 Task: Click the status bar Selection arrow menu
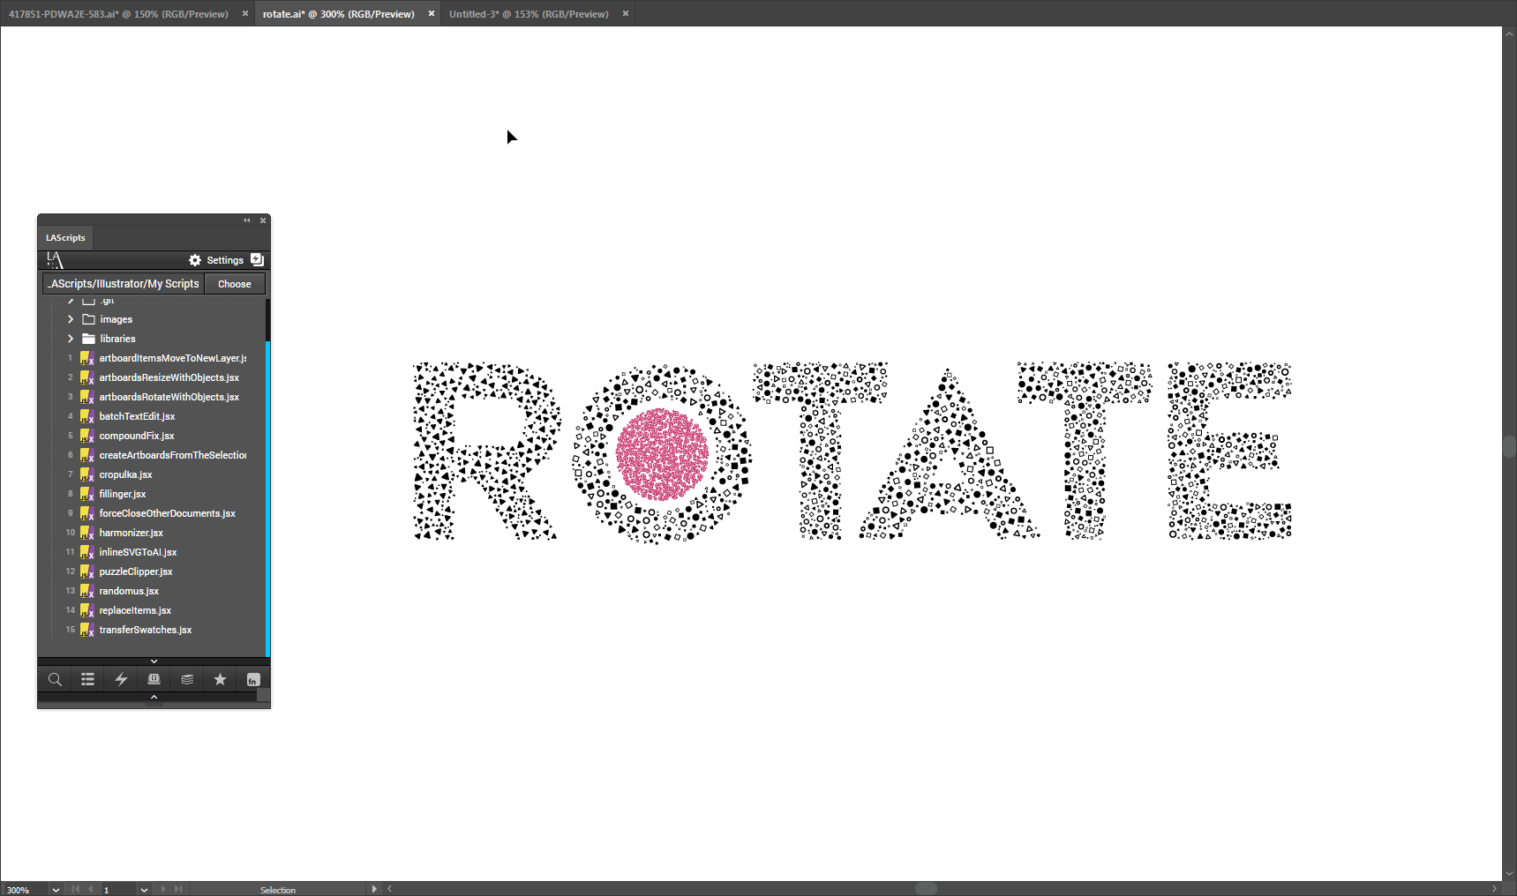[x=374, y=889]
